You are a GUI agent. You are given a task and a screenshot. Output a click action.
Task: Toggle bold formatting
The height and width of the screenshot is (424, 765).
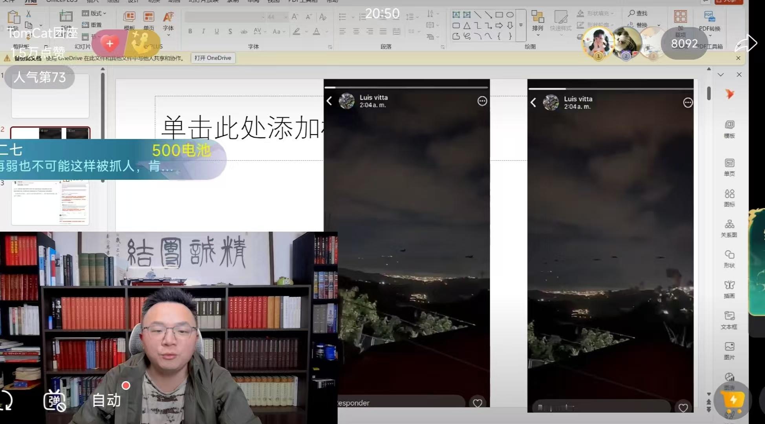[190, 31]
